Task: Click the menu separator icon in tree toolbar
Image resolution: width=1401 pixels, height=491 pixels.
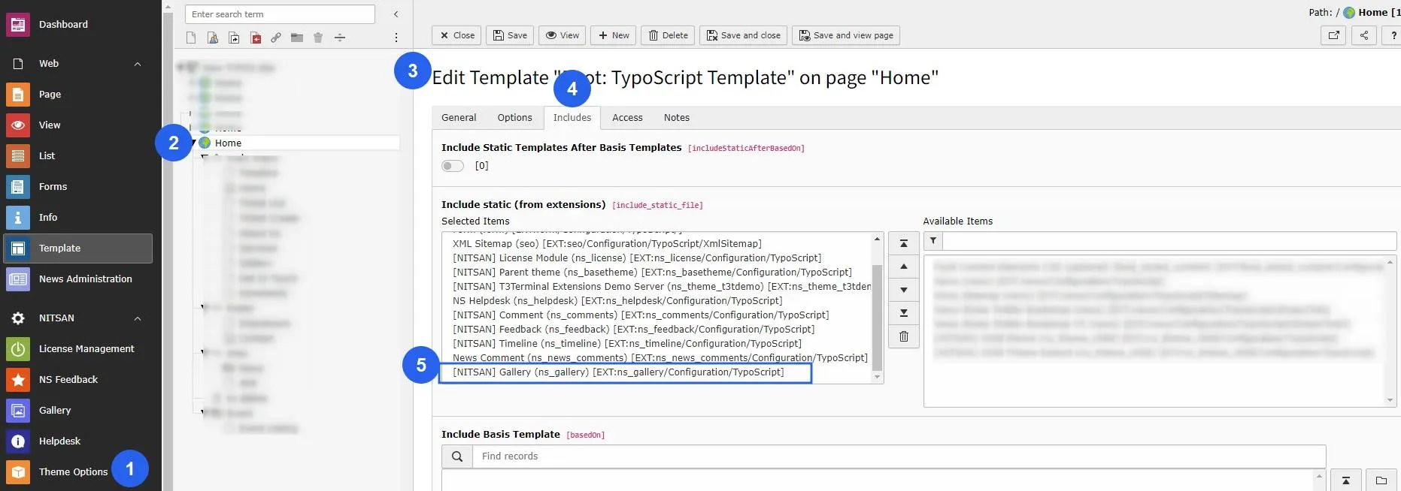Action: click(x=340, y=38)
